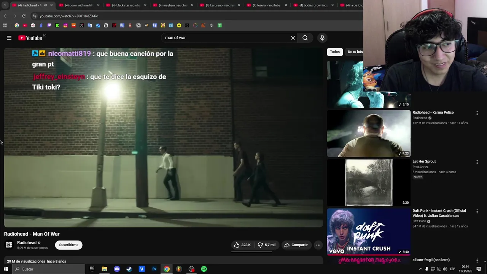The height and width of the screenshot is (274, 487).
Task: Open FL Studio from the taskbar
Action: point(179,269)
